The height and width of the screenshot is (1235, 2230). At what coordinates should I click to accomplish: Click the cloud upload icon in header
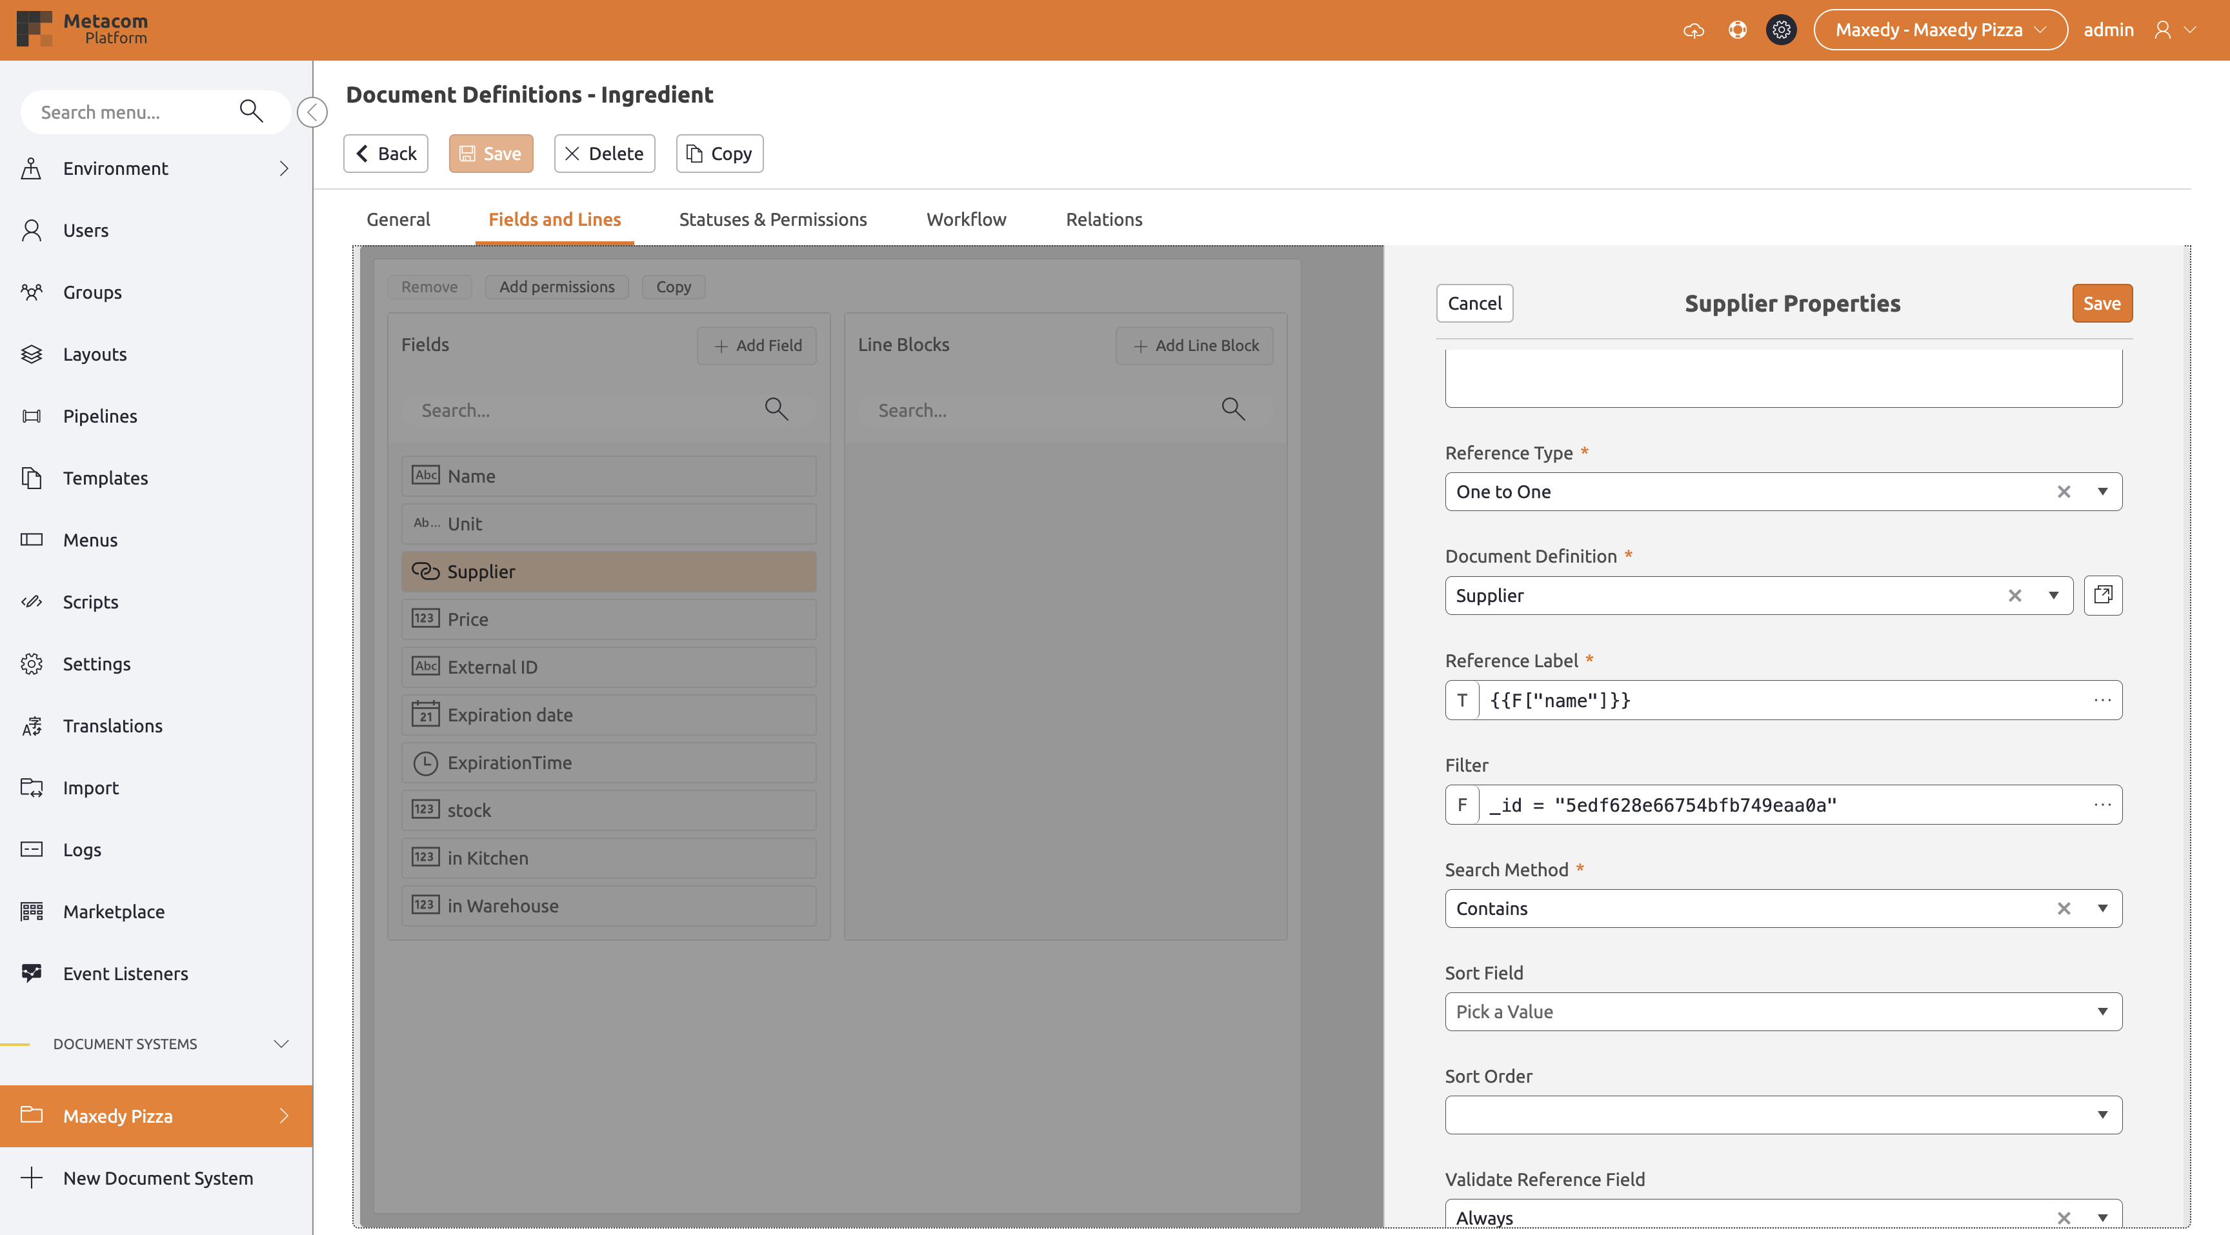coord(1693,30)
